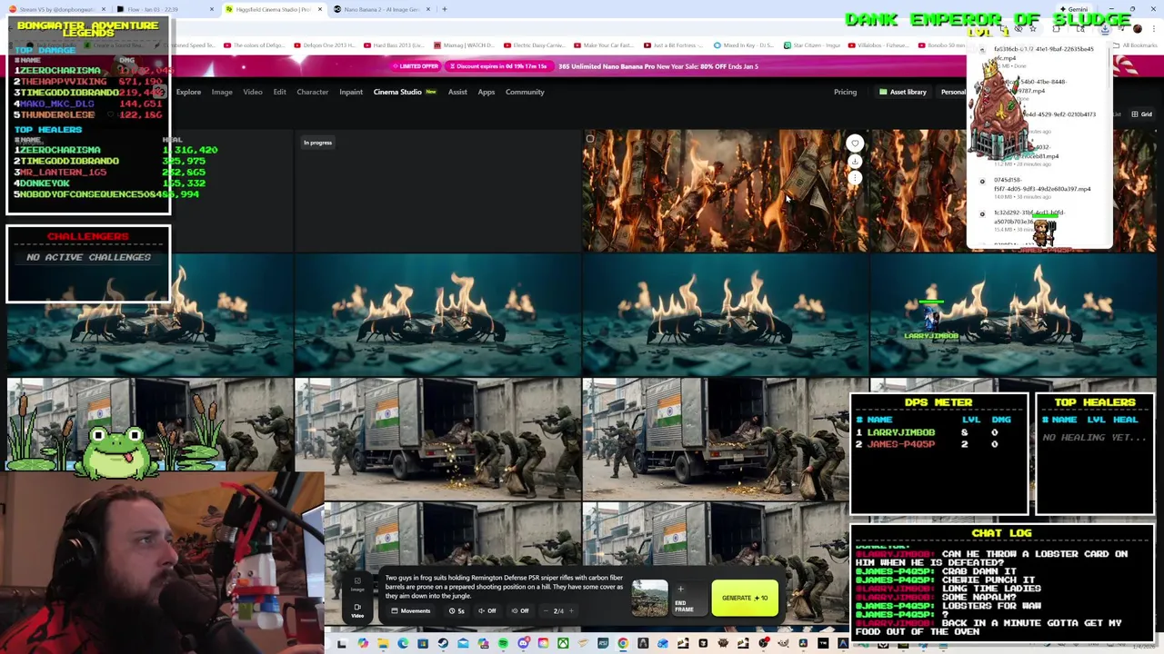
Task: Open the Nano Banana Pro New Year Sale banner
Action: [658, 66]
